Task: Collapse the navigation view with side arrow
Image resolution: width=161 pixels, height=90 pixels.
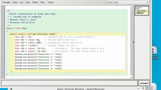Action: pos(134,42)
